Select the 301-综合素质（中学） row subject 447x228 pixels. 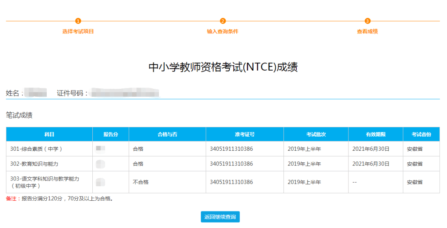coord(36,149)
